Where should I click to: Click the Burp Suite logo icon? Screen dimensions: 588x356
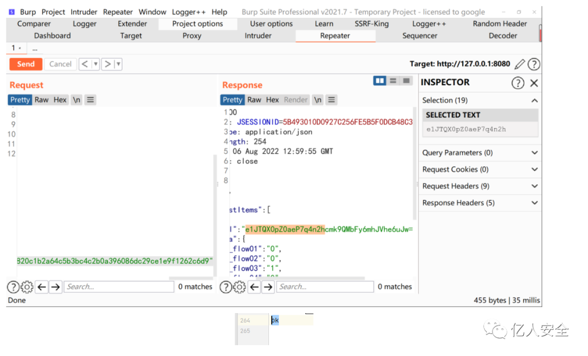tap(11, 12)
